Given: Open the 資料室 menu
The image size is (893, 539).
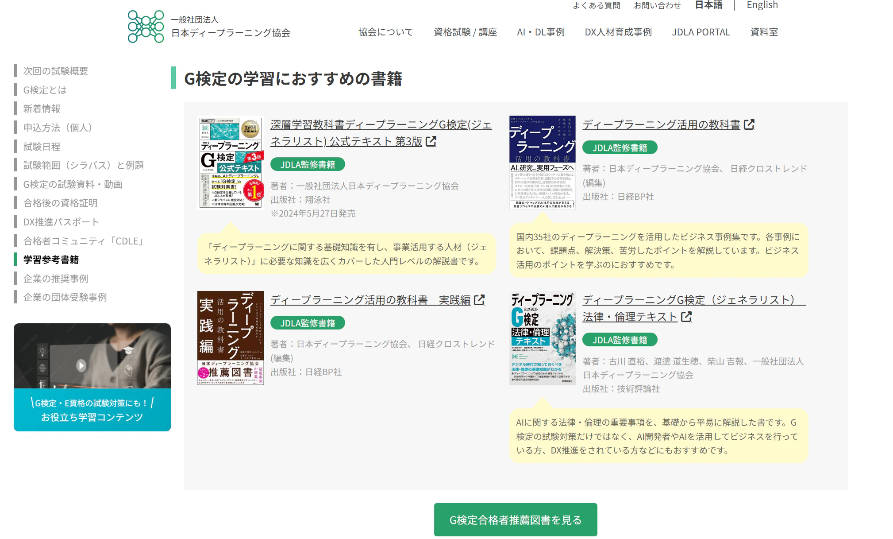Looking at the screenshot, I should [764, 32].
